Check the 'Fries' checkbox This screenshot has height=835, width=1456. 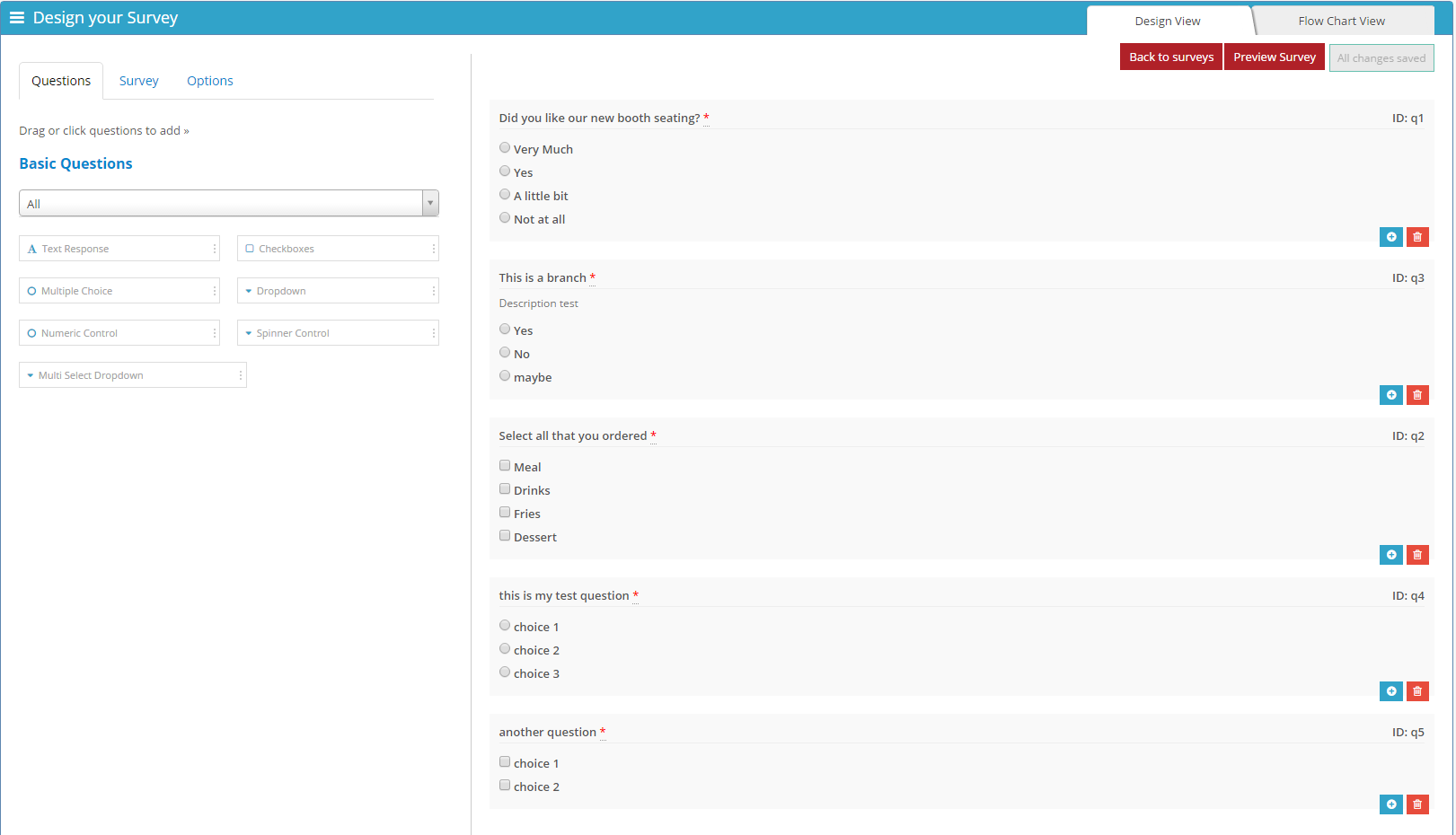coord(505,513)
